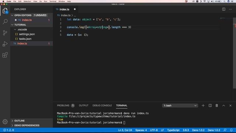The width and height of the screenshot is (236, 133).
Task: Open the Extensions view
Action: click(5, 55)
